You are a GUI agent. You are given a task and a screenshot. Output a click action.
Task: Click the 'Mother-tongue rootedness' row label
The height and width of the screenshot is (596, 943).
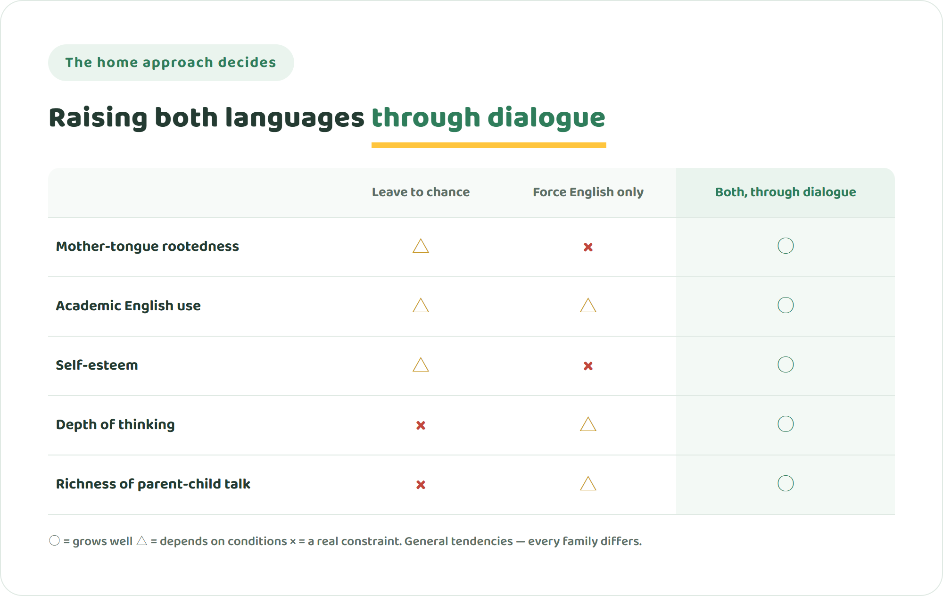click(148, 247)
